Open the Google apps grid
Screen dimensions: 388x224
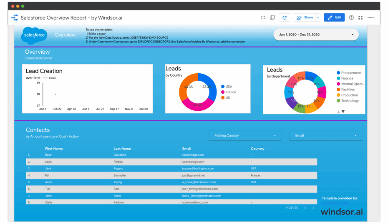point(360,17)
